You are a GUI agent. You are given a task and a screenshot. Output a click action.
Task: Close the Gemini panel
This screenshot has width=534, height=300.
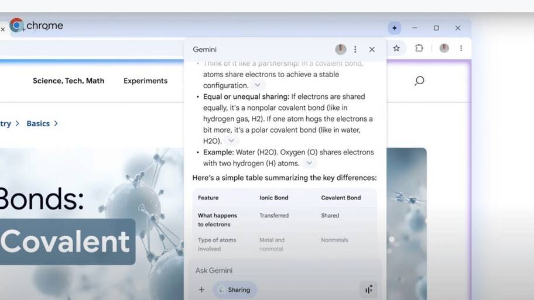372,49
